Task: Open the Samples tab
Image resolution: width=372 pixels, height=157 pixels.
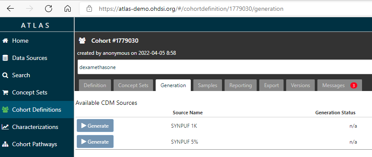Action: (x=208, y=85)
